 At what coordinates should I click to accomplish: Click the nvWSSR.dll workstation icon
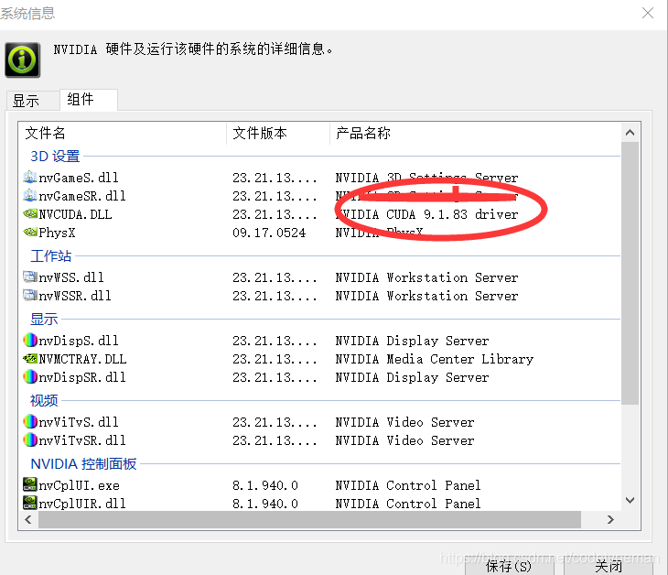30,295
